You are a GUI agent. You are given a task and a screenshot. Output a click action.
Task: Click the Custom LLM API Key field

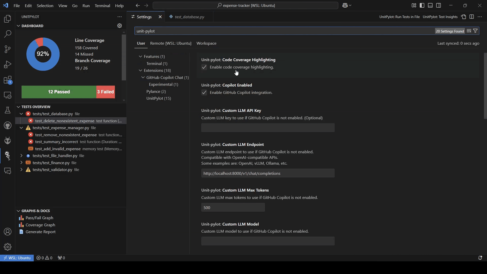pyautogui.click(x=268, y=128)
